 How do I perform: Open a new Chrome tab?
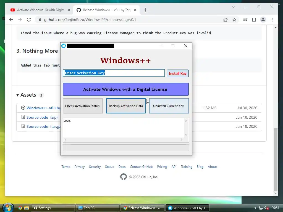pyautogui.click(x=146, y=10)
